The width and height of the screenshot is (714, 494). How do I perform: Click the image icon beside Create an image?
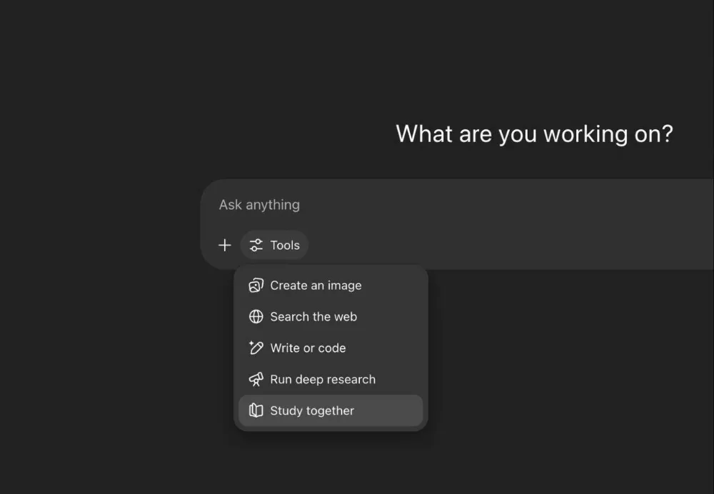(256, 286)
